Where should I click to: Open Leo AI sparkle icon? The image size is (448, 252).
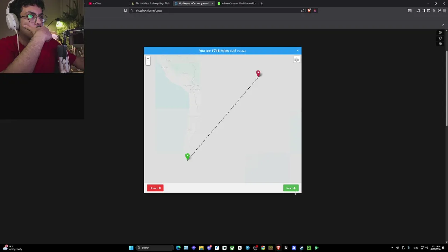click(x=434, y=10)
